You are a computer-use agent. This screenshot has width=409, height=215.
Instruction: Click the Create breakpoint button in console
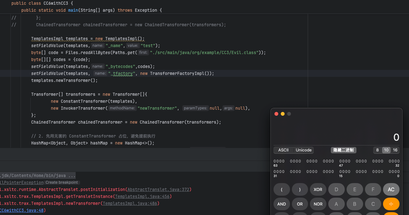pyautogui.click(x=61, y=182)
